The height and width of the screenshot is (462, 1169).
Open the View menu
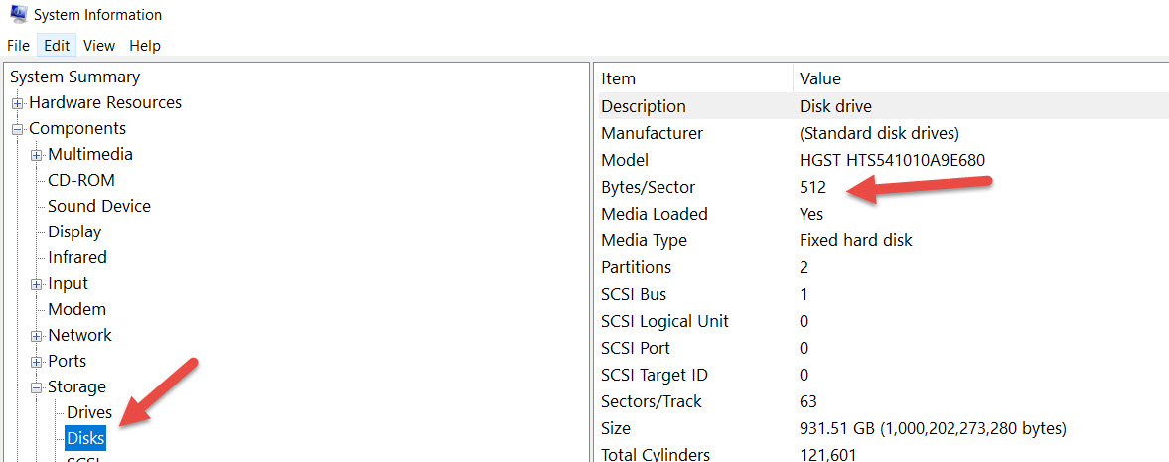point(99,46)
